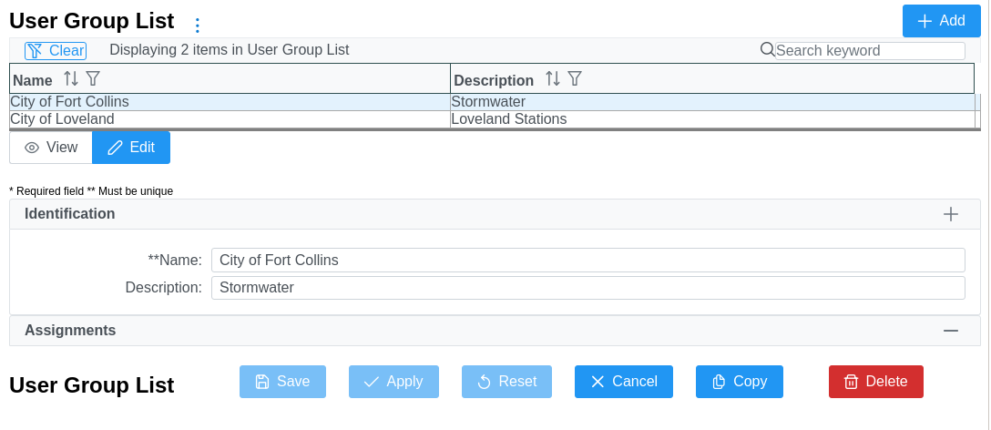Delete the selected user group
The width and height of the screenshot is (991, 430).
point(875,382)
